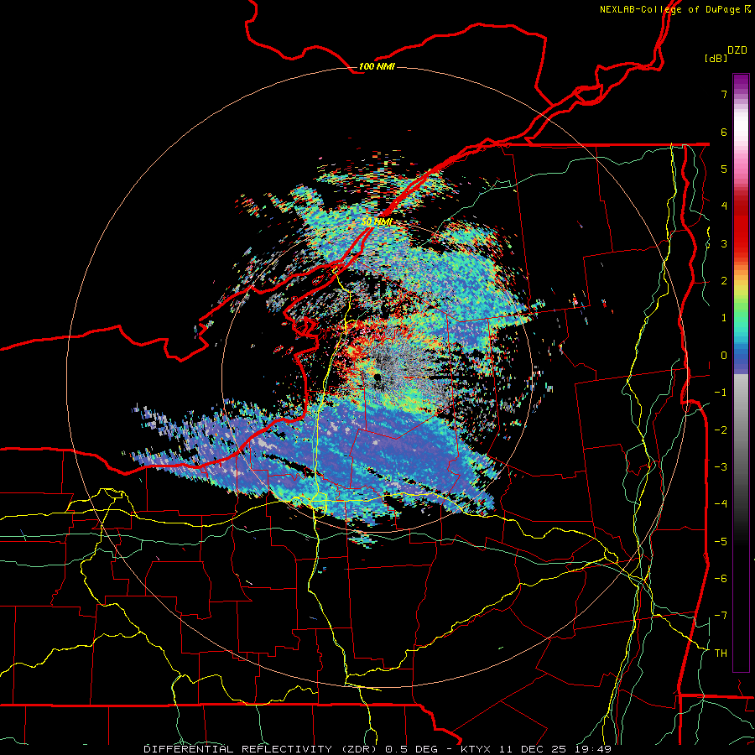The image size is (755, 755).
Task: Choose the -7 dB scale value
Action: [x=721, y=616]
